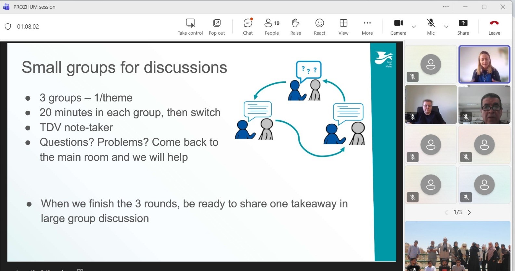This screenshot has height=271, width=515.
Task: Go to previous participant gallery page
Action: click(446, 213)
